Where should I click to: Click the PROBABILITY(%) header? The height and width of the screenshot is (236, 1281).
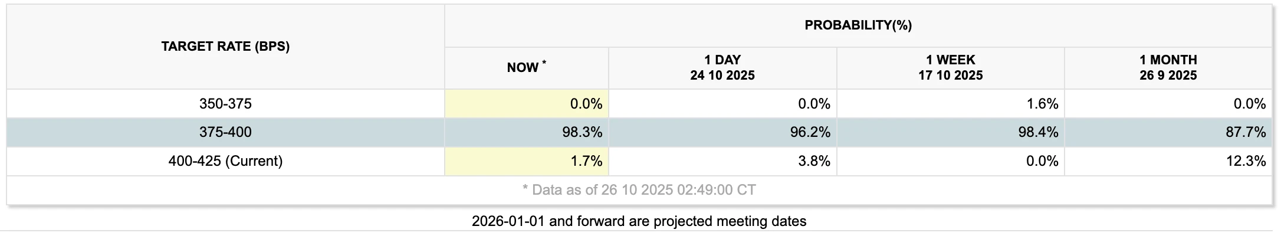tap(858, 25)
